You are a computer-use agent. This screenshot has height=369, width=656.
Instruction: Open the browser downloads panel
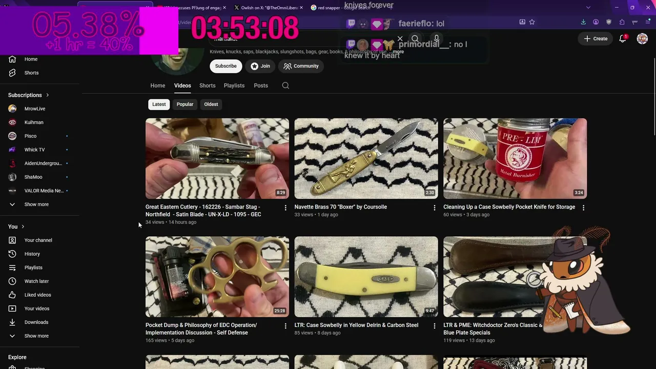click(583, 22)
